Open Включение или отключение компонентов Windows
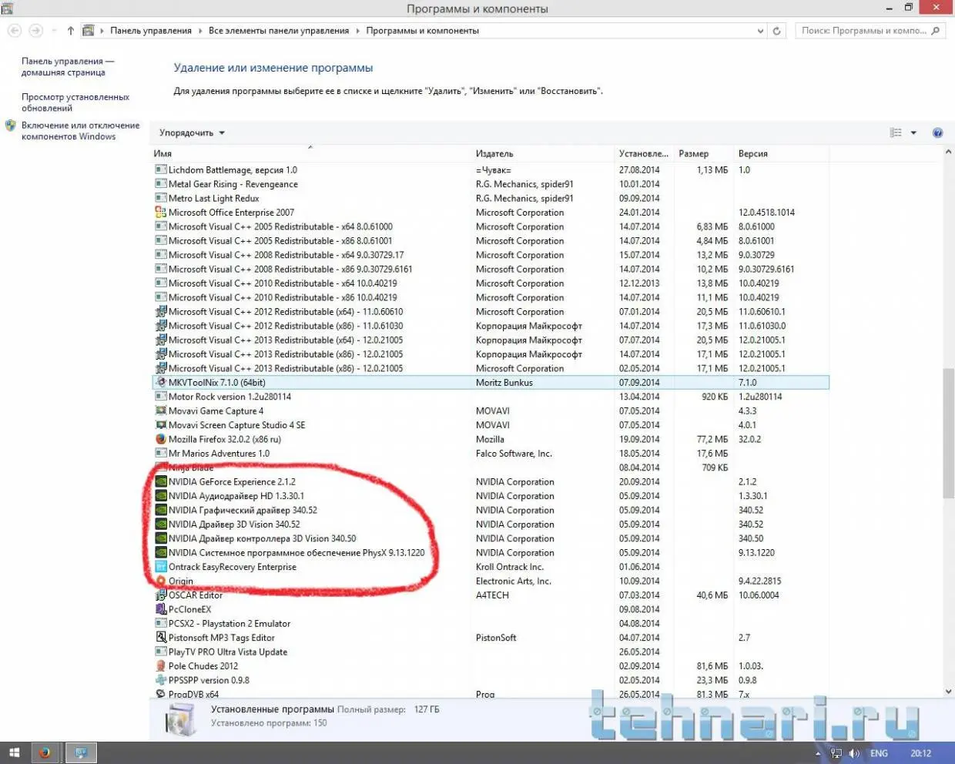The height and width of the screenshot is (764, 955). [x=80, y=131]
